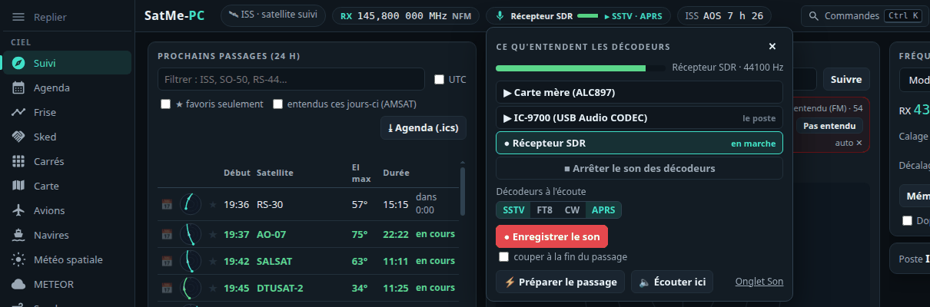930x307 pixels.
Task: Dismiss the auto notice with ×
Action: pyautogui.click(x=859, y=143)
